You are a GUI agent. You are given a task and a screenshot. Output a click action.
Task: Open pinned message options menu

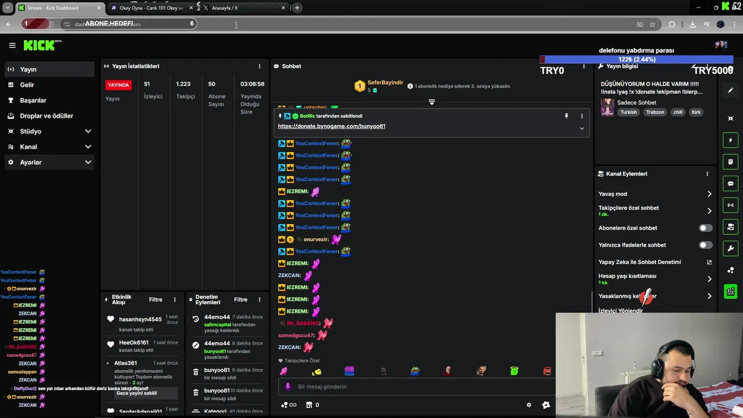click(582, 116)
